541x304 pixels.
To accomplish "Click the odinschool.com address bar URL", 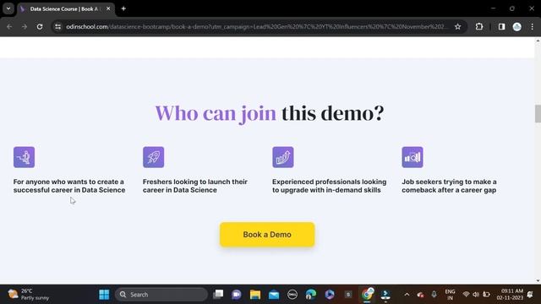I will point(256,26).
